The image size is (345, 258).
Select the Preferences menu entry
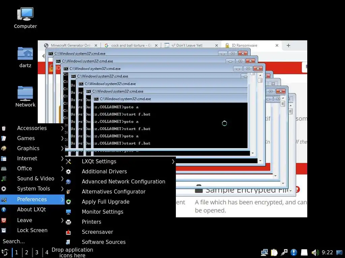(32, 200)
